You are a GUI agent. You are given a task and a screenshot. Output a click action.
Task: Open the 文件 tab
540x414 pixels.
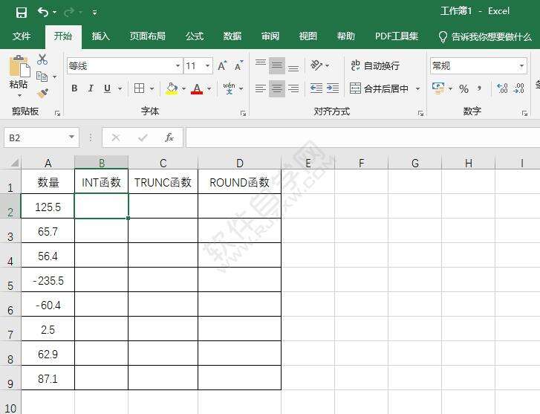coord(22,36)
